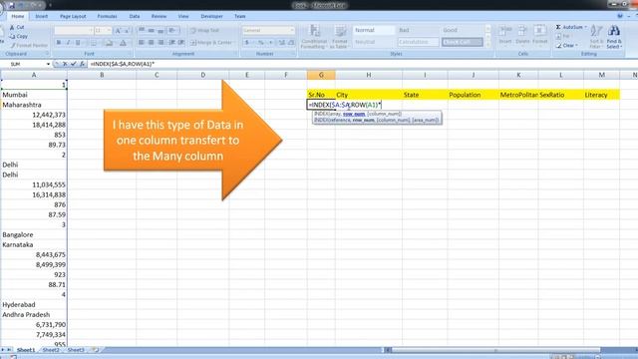Select the Format Painter brush
638x359 pixels.
pyautogui.click(x=12, y=45)
